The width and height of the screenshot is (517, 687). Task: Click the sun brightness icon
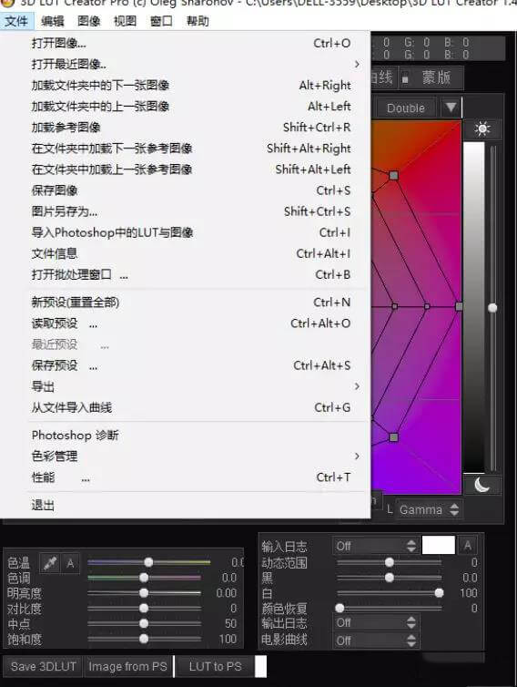[482, 129]
